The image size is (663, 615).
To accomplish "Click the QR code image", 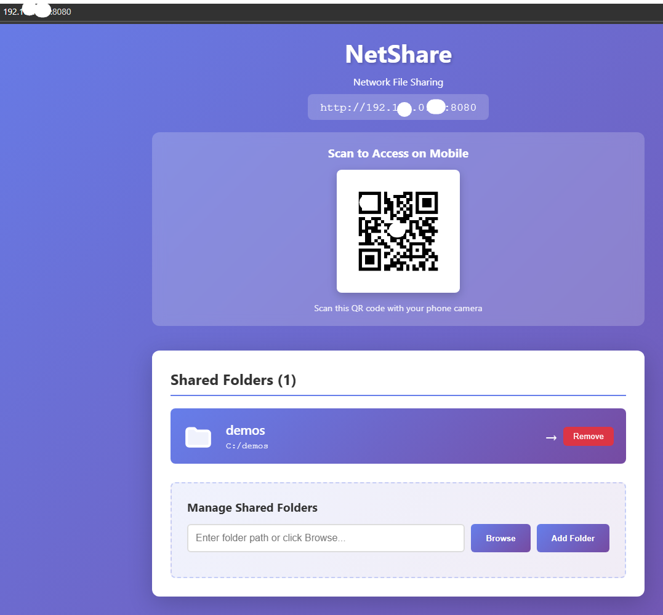I will coord(398,231).
